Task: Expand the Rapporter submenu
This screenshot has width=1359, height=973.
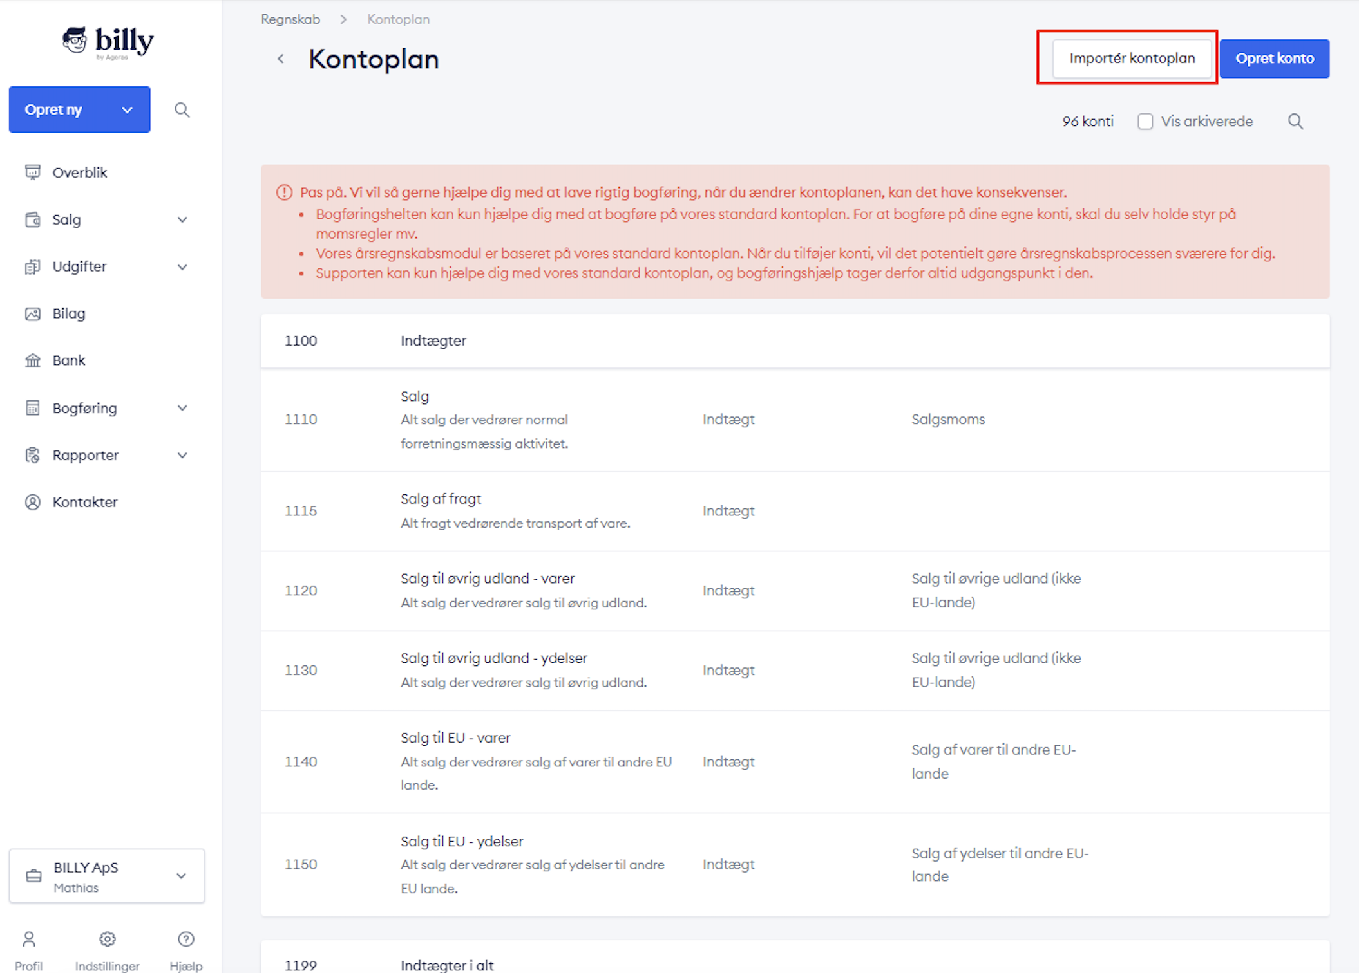Action: click(182, 456)
